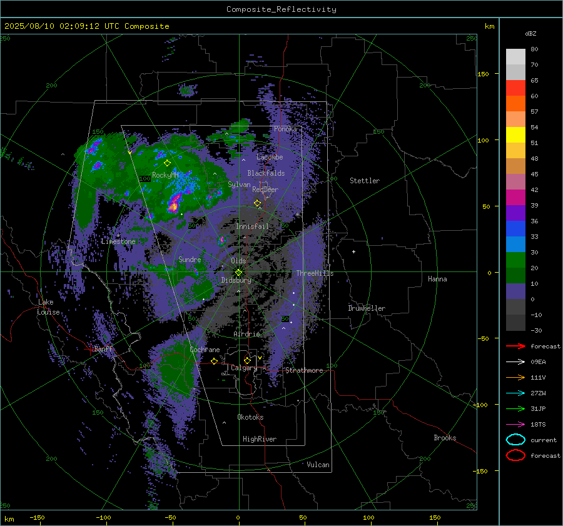The image size is (563, 526).
Task: Click the '18TS' legend text
Action: click(x=538, y=425)
